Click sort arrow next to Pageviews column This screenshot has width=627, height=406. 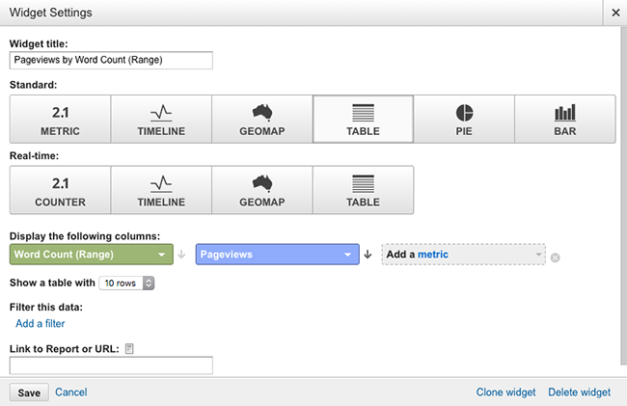368,255
